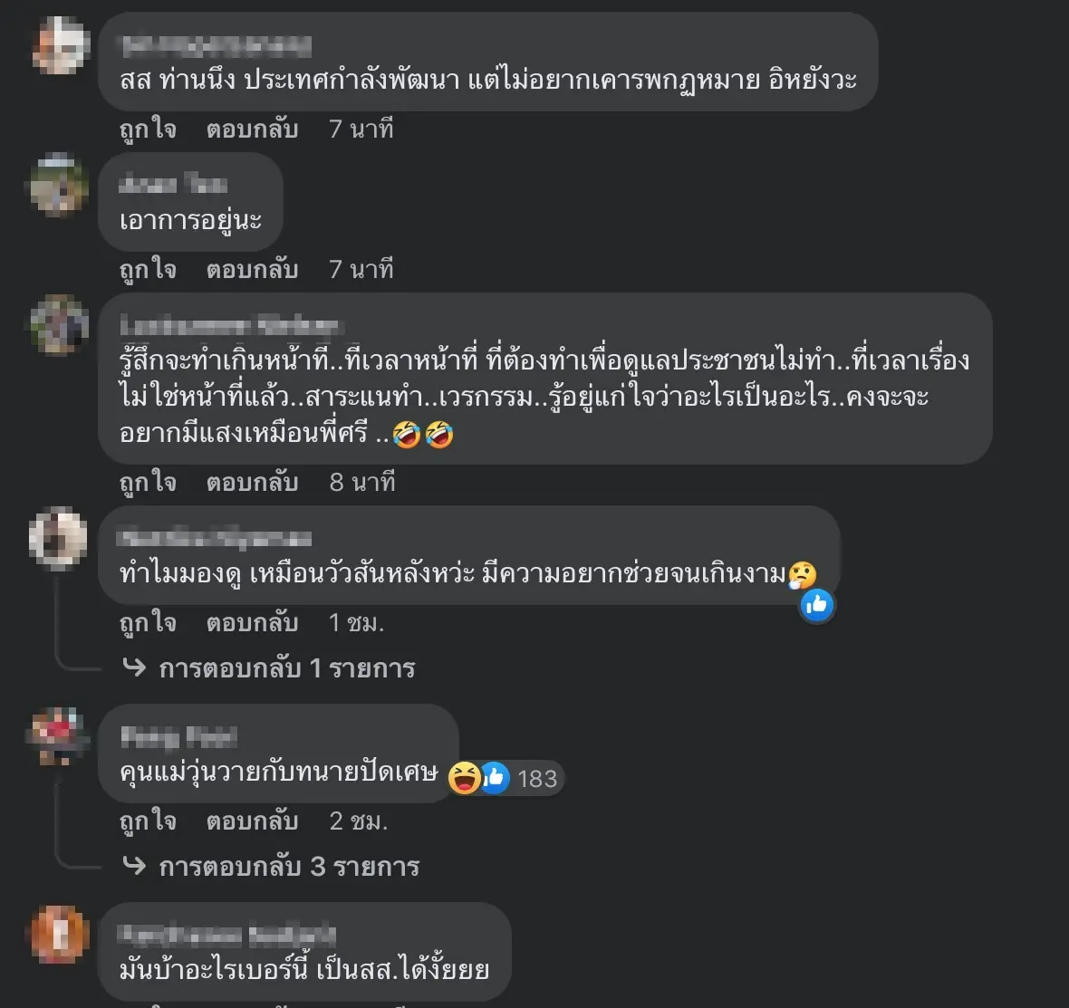Open the first commenter's profile picture at the top

61,45
